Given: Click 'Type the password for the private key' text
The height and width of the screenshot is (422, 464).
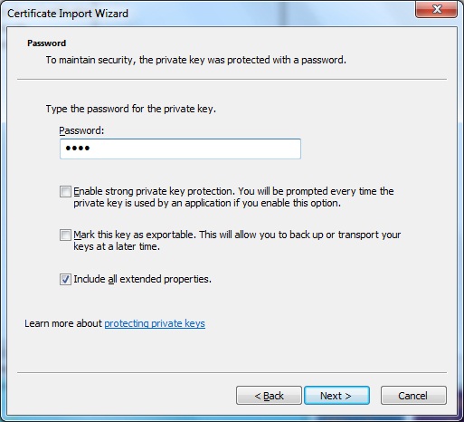Looking at the screenshot, I should click(x=131, y=109).
